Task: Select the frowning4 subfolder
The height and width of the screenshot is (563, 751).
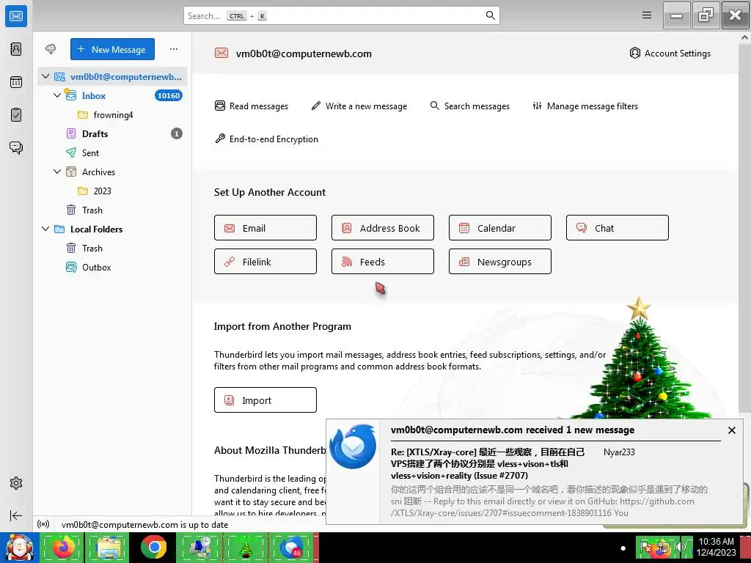Action: [x=112, y=114]
